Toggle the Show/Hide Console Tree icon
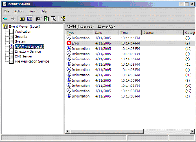This screenshot has width=196, height=142. [x=30, y=19]
